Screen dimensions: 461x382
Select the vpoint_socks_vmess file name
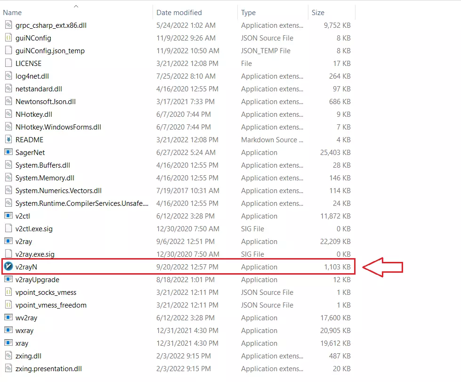46,292
